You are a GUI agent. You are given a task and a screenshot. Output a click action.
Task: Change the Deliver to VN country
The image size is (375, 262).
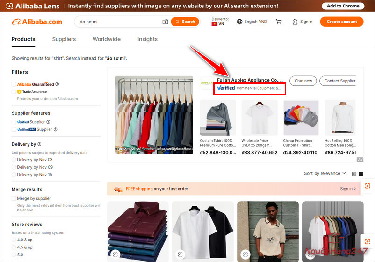point(218,22)
